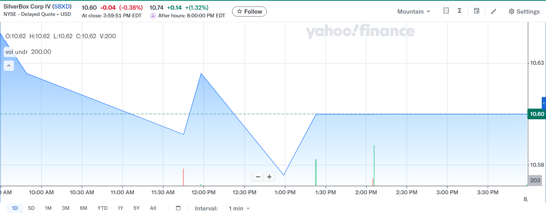The image size is (546, 213).
Task: Select the YTD time range
Action: pyautogui.click(x=102, y=208)
